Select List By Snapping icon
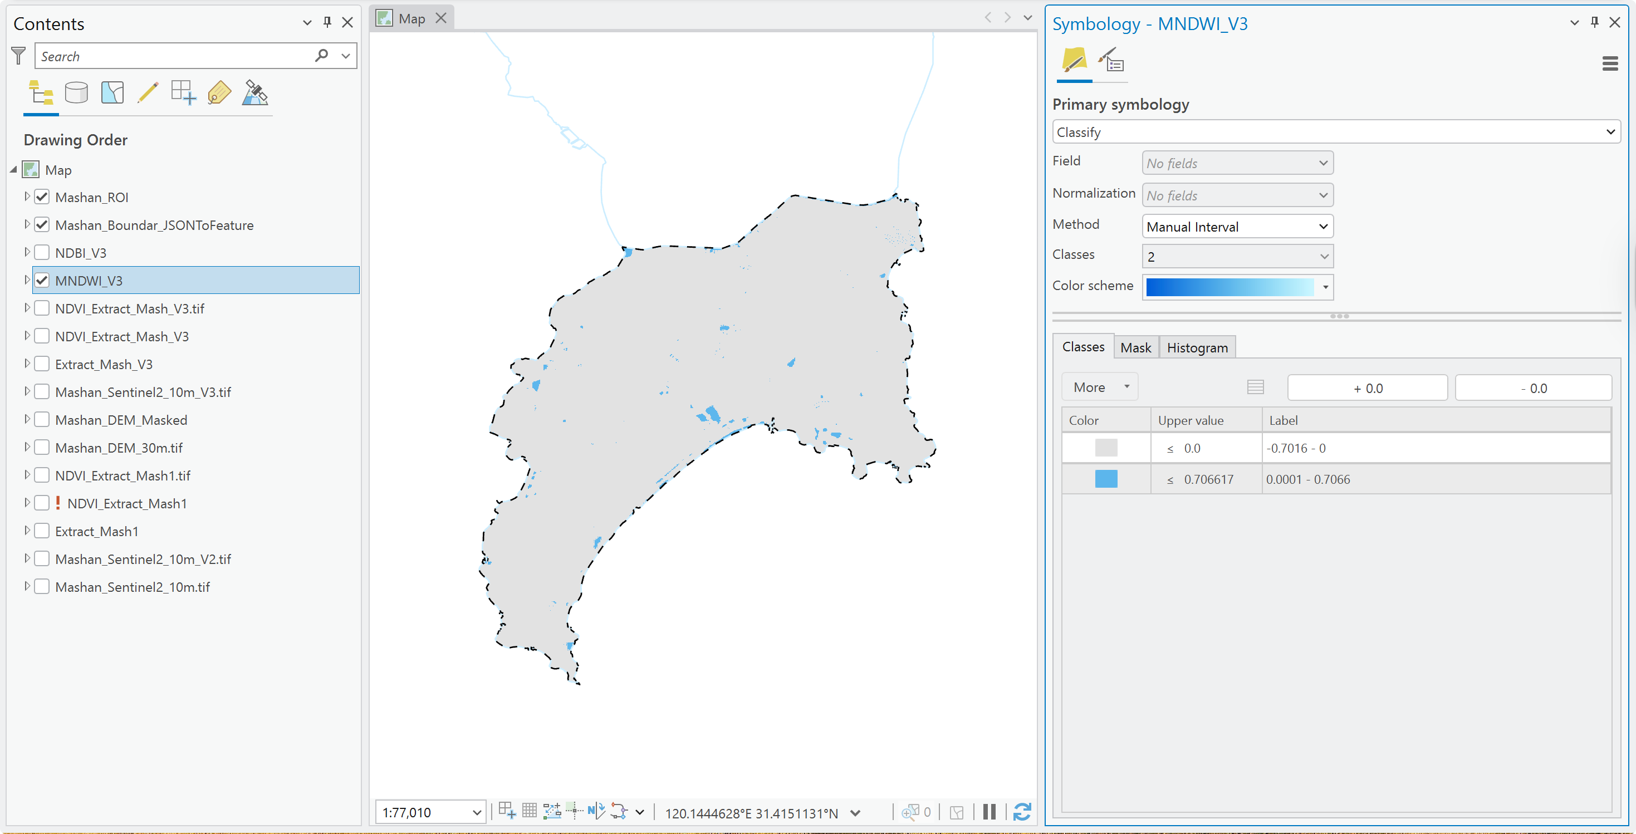Screen dimensions: 1636x834 pyautogui.click(x=184, y=93)
